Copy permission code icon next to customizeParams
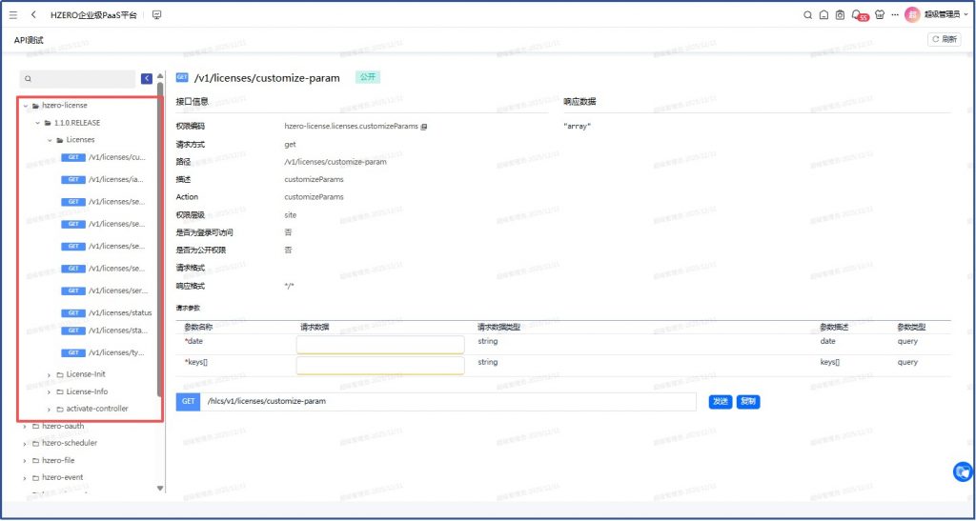This screenshot has width=976, height=521. tap(424, 126)
